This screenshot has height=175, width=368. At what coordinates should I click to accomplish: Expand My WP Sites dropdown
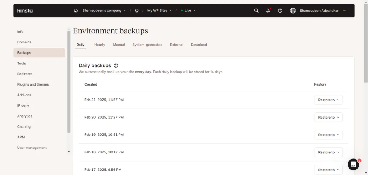click(159, 10)
